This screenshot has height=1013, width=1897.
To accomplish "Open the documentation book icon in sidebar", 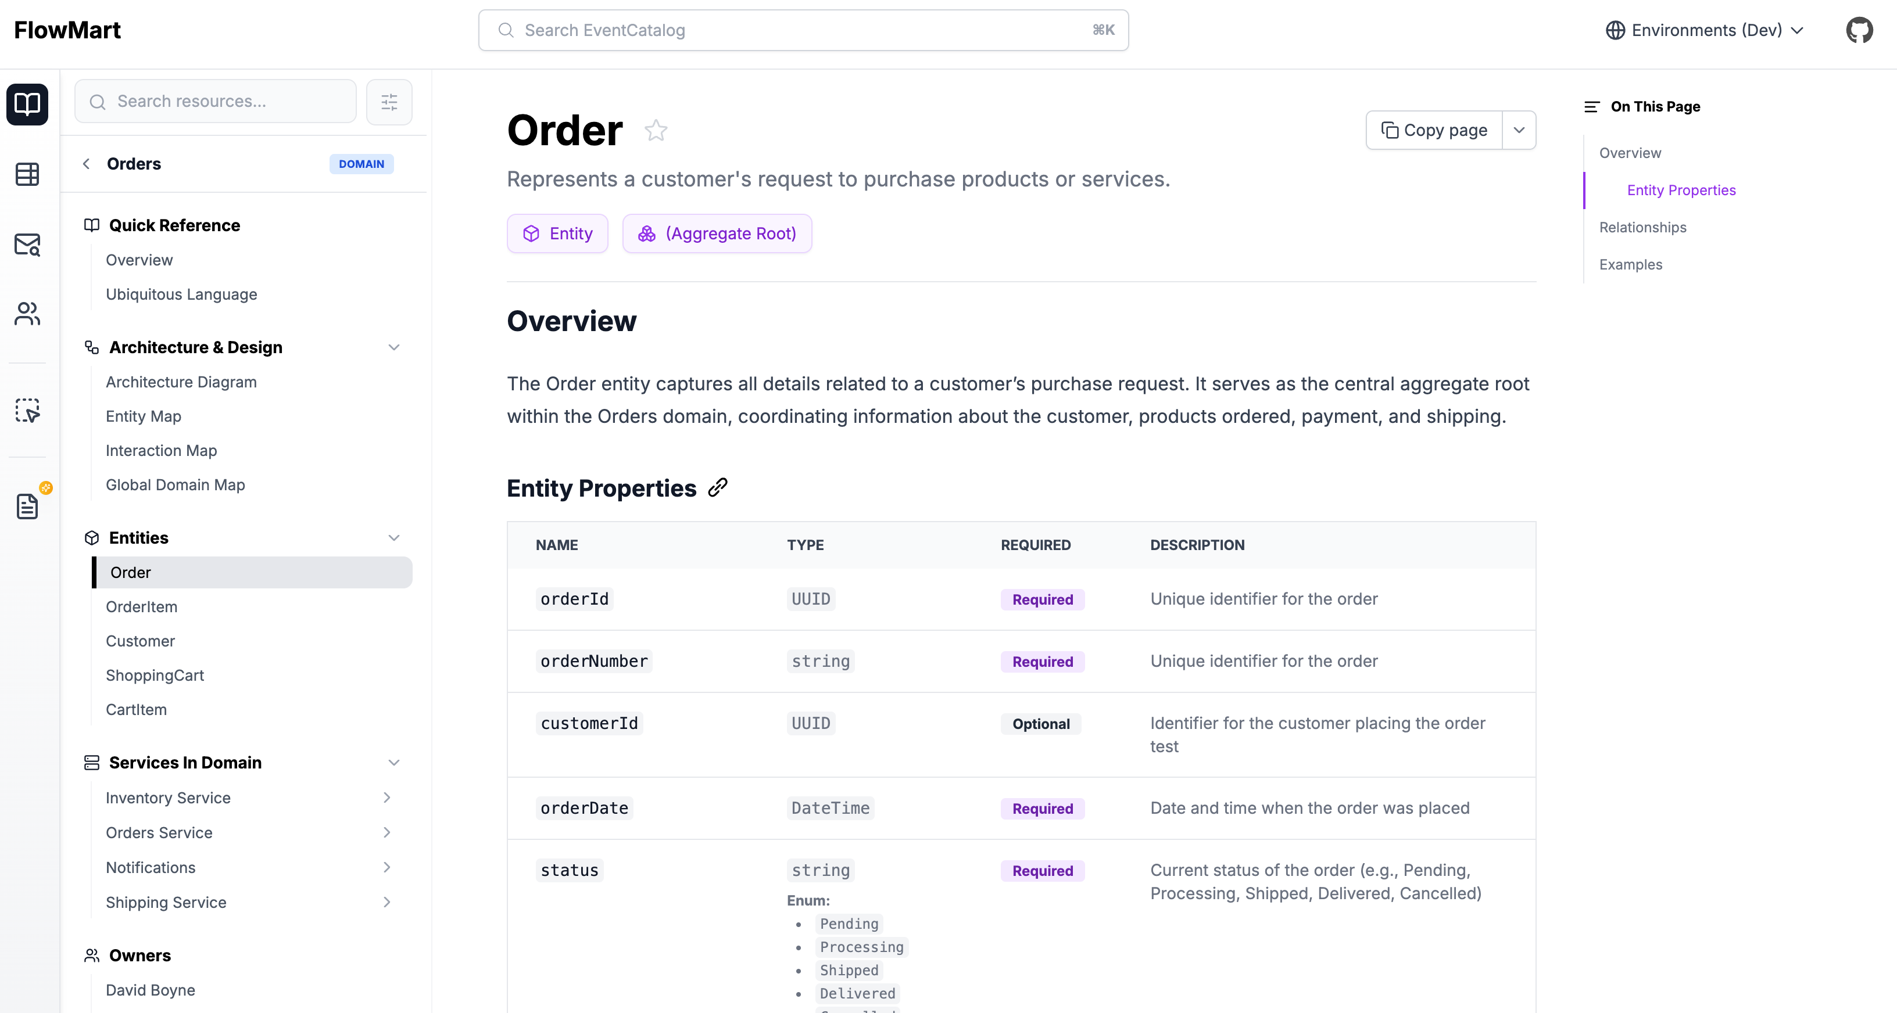I will coord(27,104).
